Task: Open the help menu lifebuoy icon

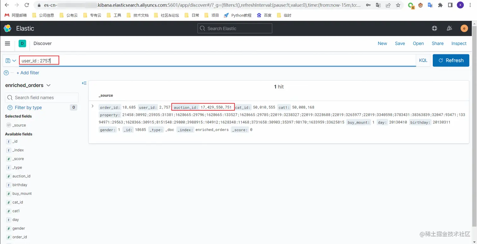Action: [434, 28]
